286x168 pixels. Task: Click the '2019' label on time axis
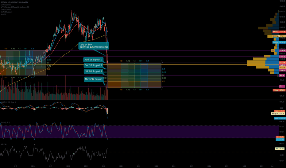(86, 166)
